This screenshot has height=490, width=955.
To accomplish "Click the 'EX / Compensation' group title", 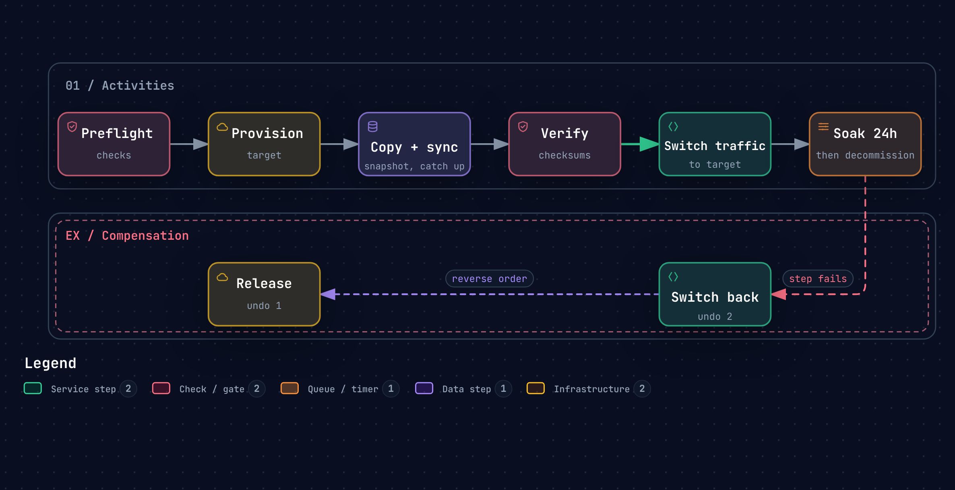I will pyautogui.click(x=127, y=236).
